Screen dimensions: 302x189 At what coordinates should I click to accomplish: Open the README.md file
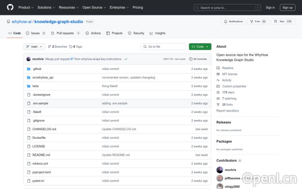click(41, 155)
